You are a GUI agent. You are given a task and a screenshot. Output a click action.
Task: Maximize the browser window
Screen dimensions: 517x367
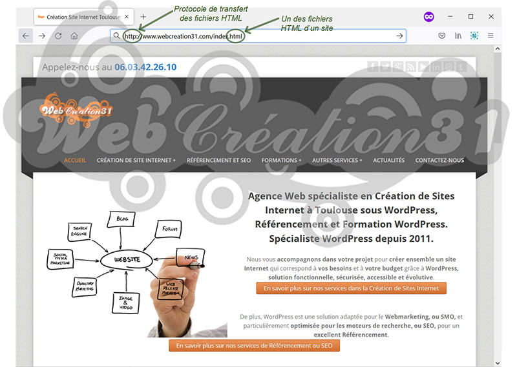[470, 17]
